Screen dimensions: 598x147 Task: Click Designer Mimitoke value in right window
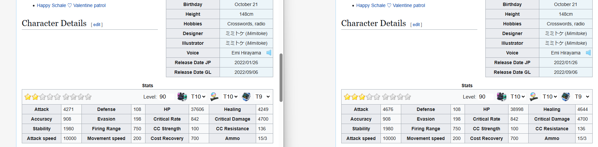click(x=566, y=33)
